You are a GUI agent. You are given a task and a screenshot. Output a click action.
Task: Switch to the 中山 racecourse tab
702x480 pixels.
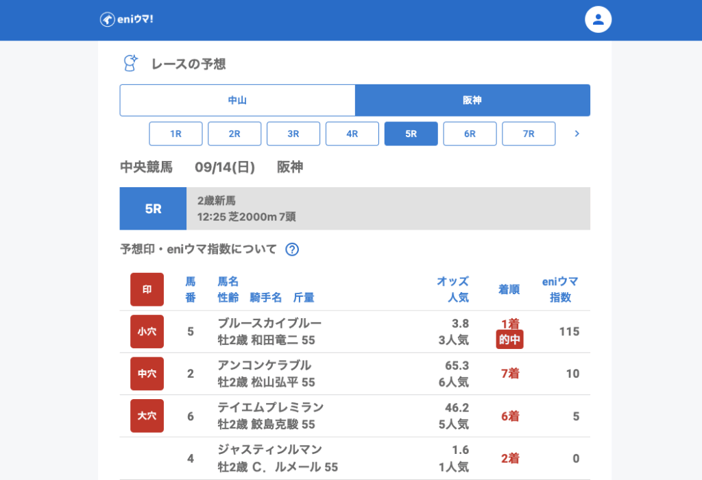click(x=237, y=100)
